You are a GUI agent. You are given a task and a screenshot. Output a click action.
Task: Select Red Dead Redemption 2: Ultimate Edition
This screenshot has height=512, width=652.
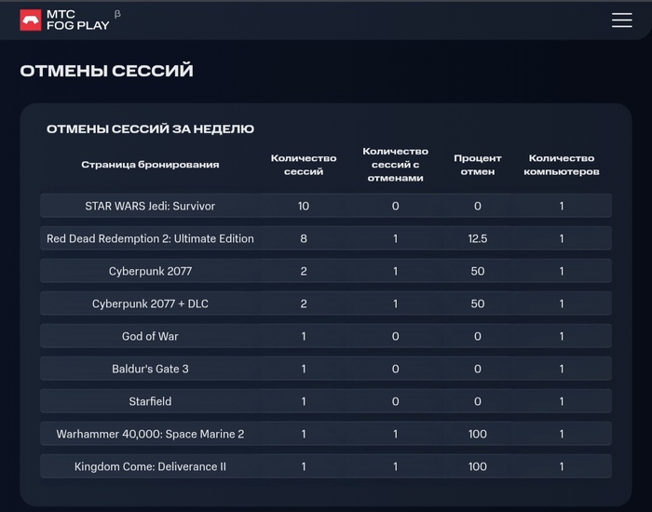(150, 238)
